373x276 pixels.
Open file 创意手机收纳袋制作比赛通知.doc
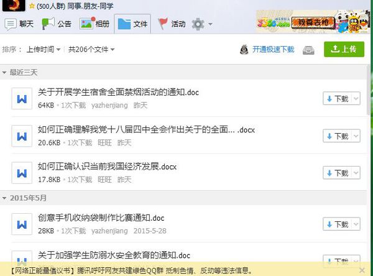click(x=101, y=218)
